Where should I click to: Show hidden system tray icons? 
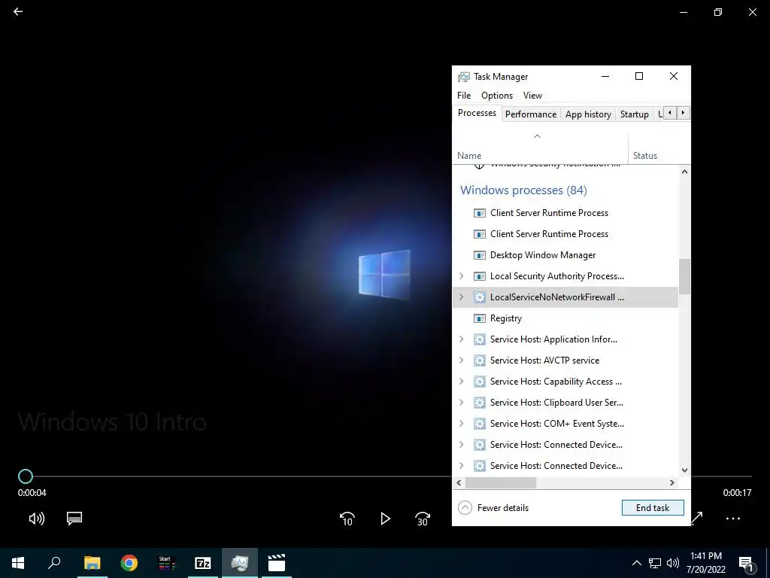(x=636, y=563)
